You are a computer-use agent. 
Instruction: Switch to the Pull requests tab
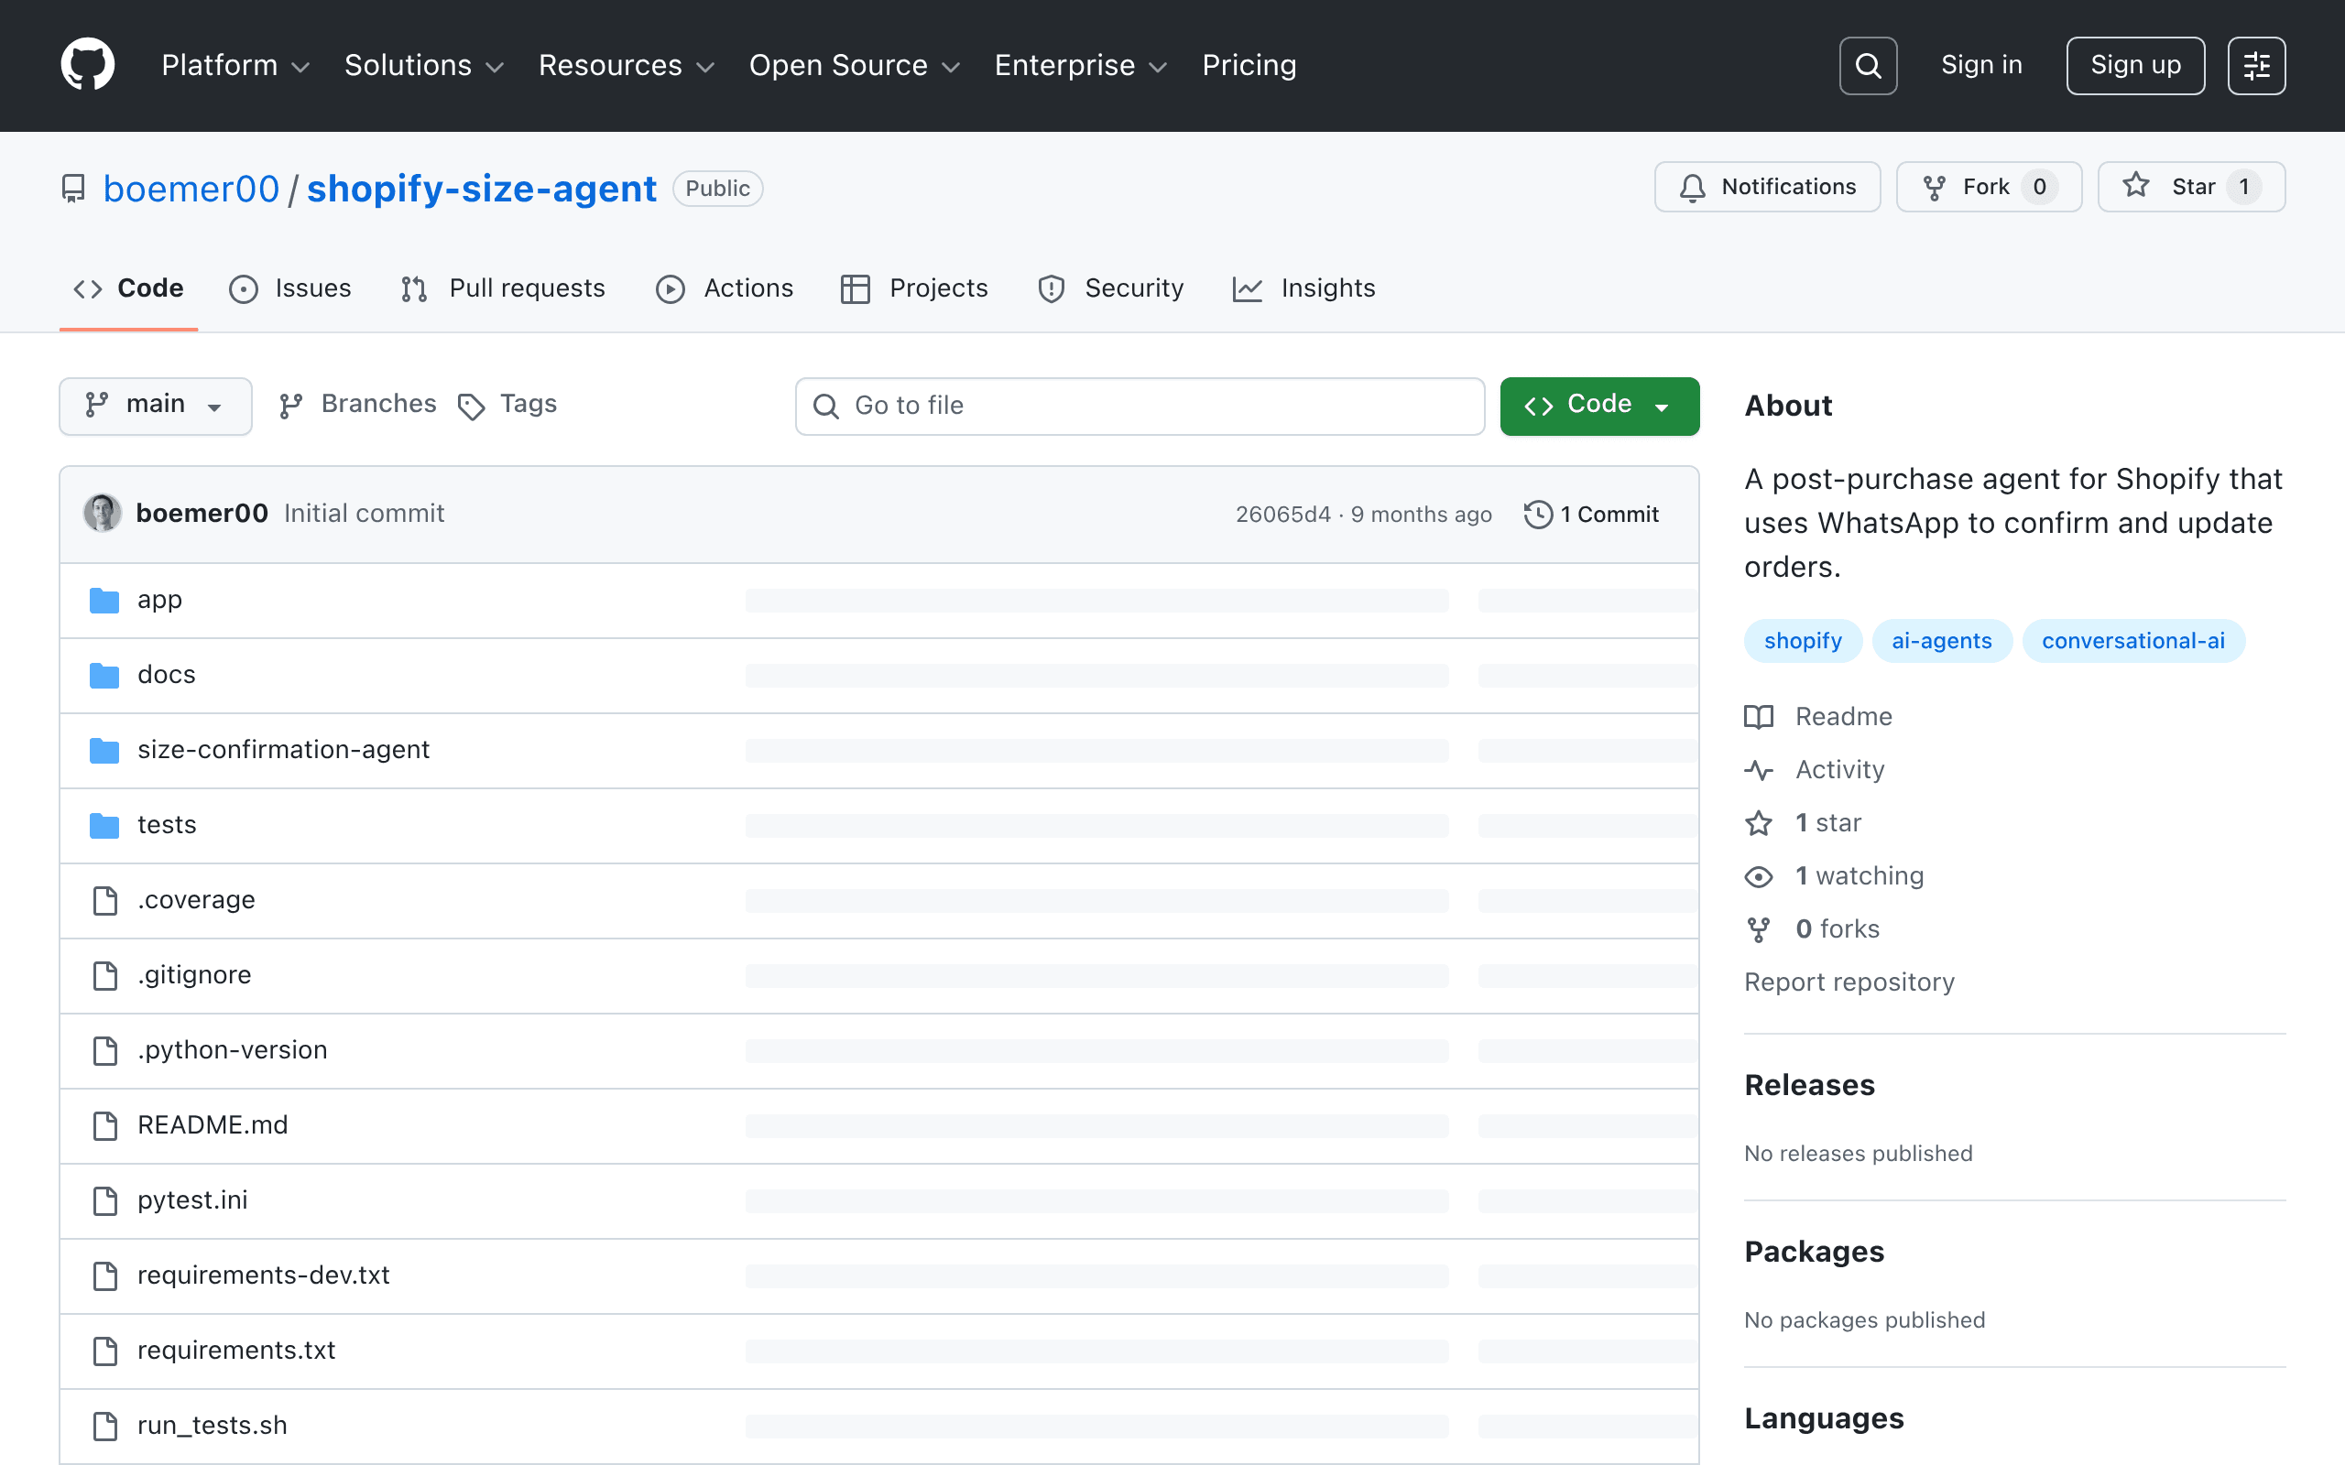pyautogui.click(x=503, y=288)
